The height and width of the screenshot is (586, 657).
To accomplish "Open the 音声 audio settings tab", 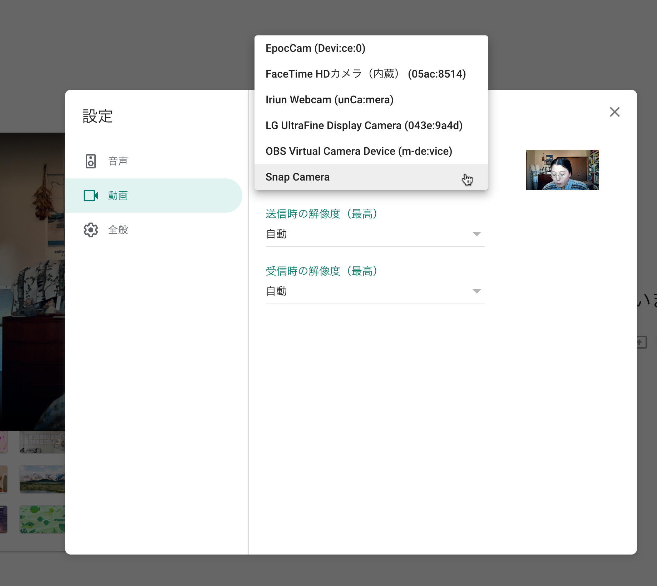I will coord(154,161).
